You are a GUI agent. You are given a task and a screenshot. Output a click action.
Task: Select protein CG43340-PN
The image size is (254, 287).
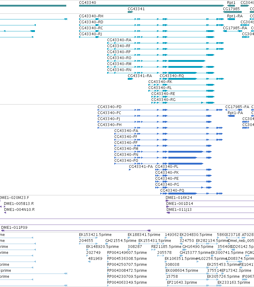click(126, 155)
